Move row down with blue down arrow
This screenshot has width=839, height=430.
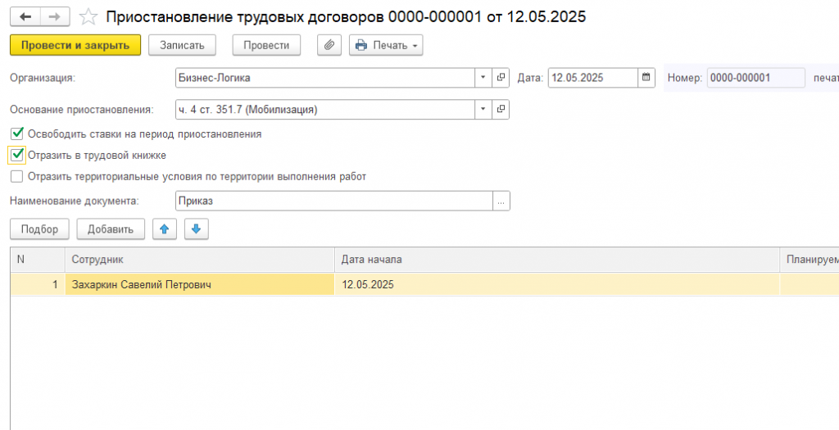coord(197,229)
